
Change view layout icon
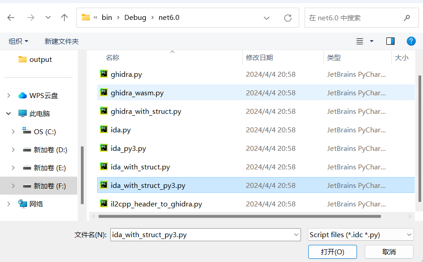pyautogui.click(x=360, y=41)
